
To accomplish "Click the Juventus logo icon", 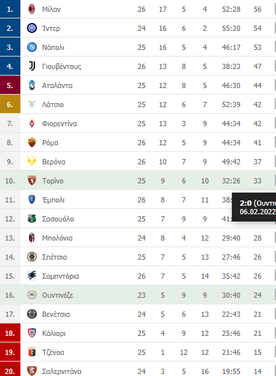I will point(32,66).
